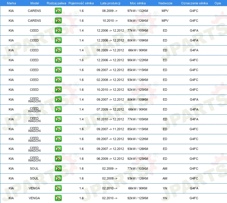Click petrol icon in CARENS 97kW / 132KM row
The height and width of the screenshot is (203, 227).
click(58, 11)
